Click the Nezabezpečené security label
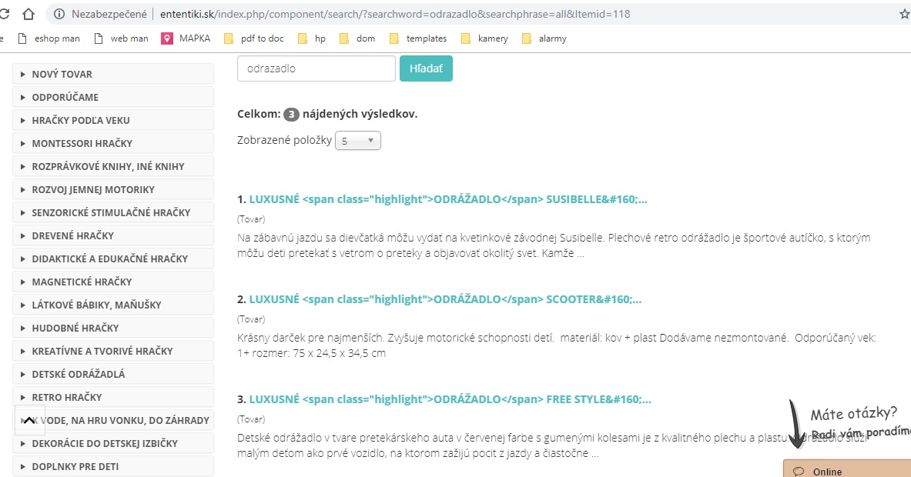Image resolution: width=911 pixels, height=477 pixels. (109, 14)
